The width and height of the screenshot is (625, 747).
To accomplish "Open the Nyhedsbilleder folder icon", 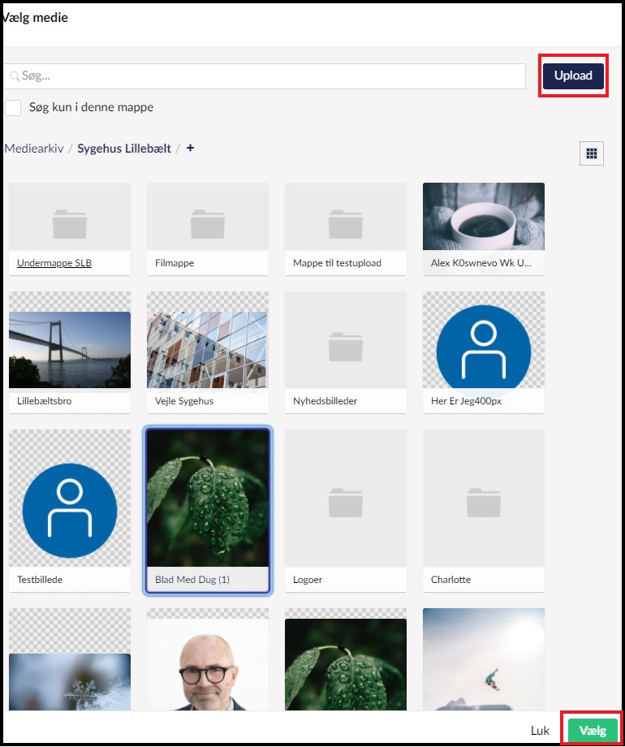I will point(345,347).
